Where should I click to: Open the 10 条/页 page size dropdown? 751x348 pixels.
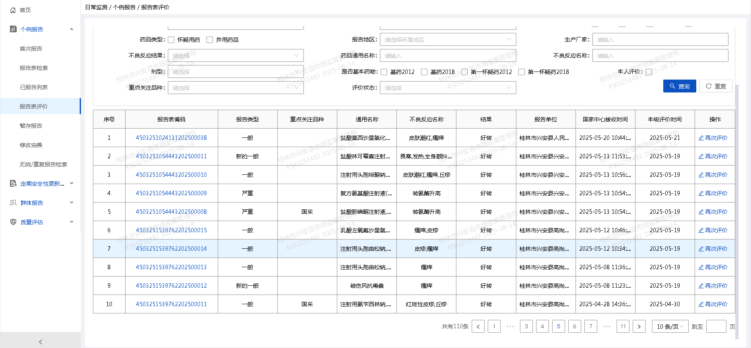[x=670, y=326]
